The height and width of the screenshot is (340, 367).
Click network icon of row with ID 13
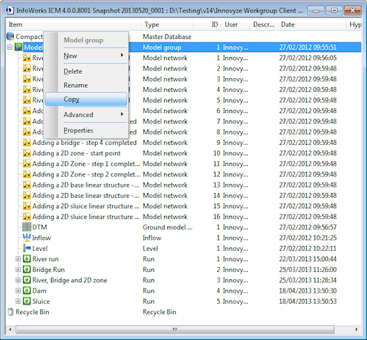coord(27,185)
